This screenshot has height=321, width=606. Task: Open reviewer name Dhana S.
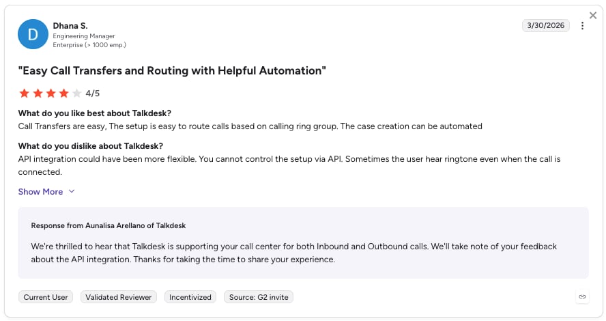coord(70,26)
